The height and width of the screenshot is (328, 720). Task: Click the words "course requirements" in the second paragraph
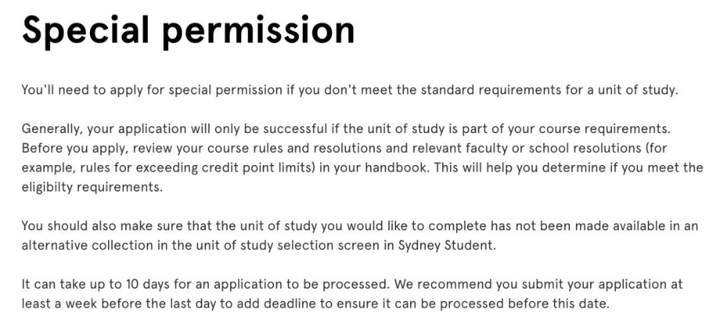click(x=588, y=128)
